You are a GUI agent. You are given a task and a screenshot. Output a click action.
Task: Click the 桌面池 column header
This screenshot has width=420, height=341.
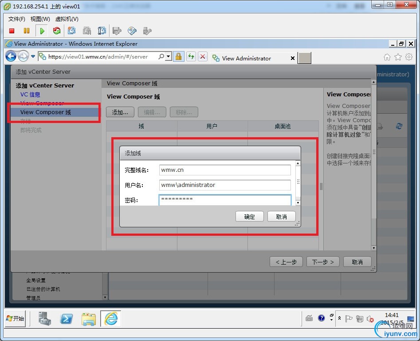[x=283, y=126]
